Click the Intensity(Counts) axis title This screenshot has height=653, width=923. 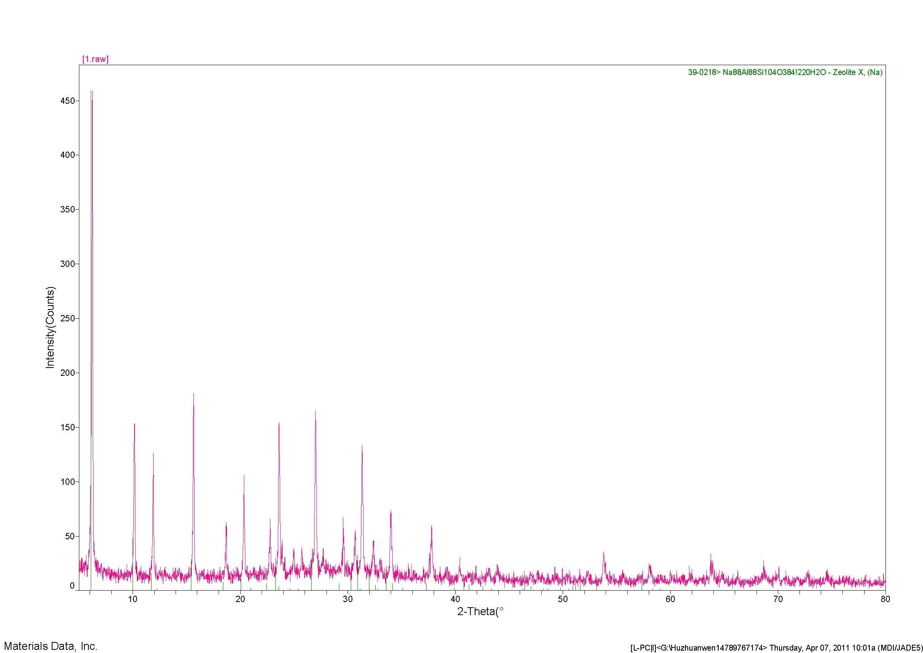pyautogui.click(x=50, y=328)
